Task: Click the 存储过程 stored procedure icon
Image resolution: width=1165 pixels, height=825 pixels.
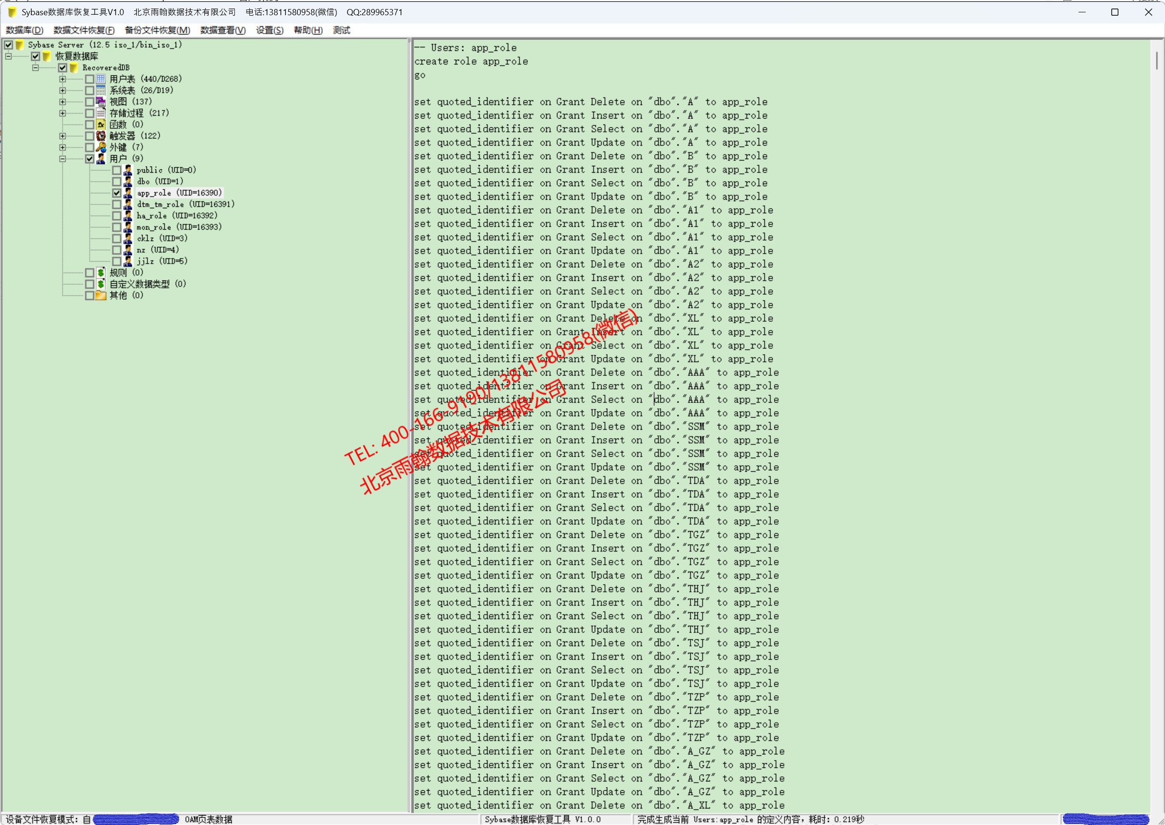Action: pos(101,113)
